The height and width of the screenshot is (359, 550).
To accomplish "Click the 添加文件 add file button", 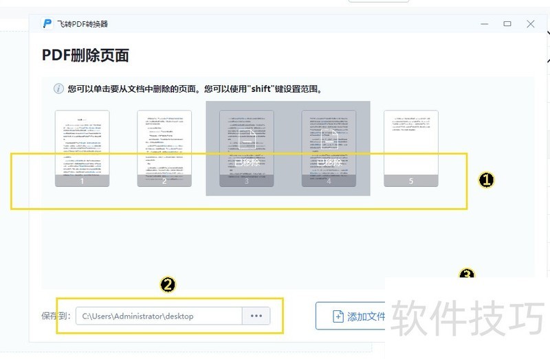I will click(351, 316).
